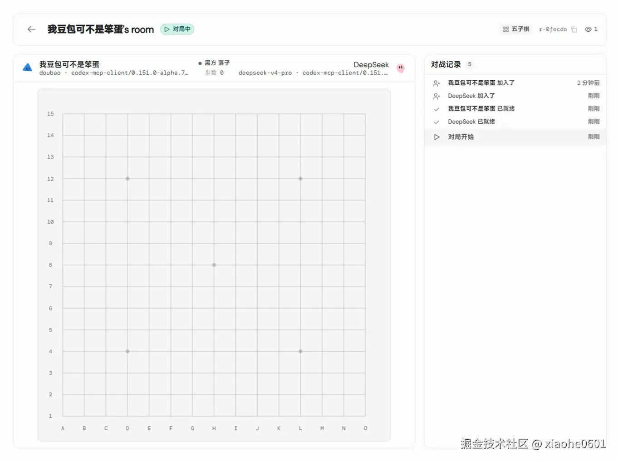Image resolution: width=618 pixels, height=462 pixels.
Task: Place a stone at star point L4
Action: 300,351
